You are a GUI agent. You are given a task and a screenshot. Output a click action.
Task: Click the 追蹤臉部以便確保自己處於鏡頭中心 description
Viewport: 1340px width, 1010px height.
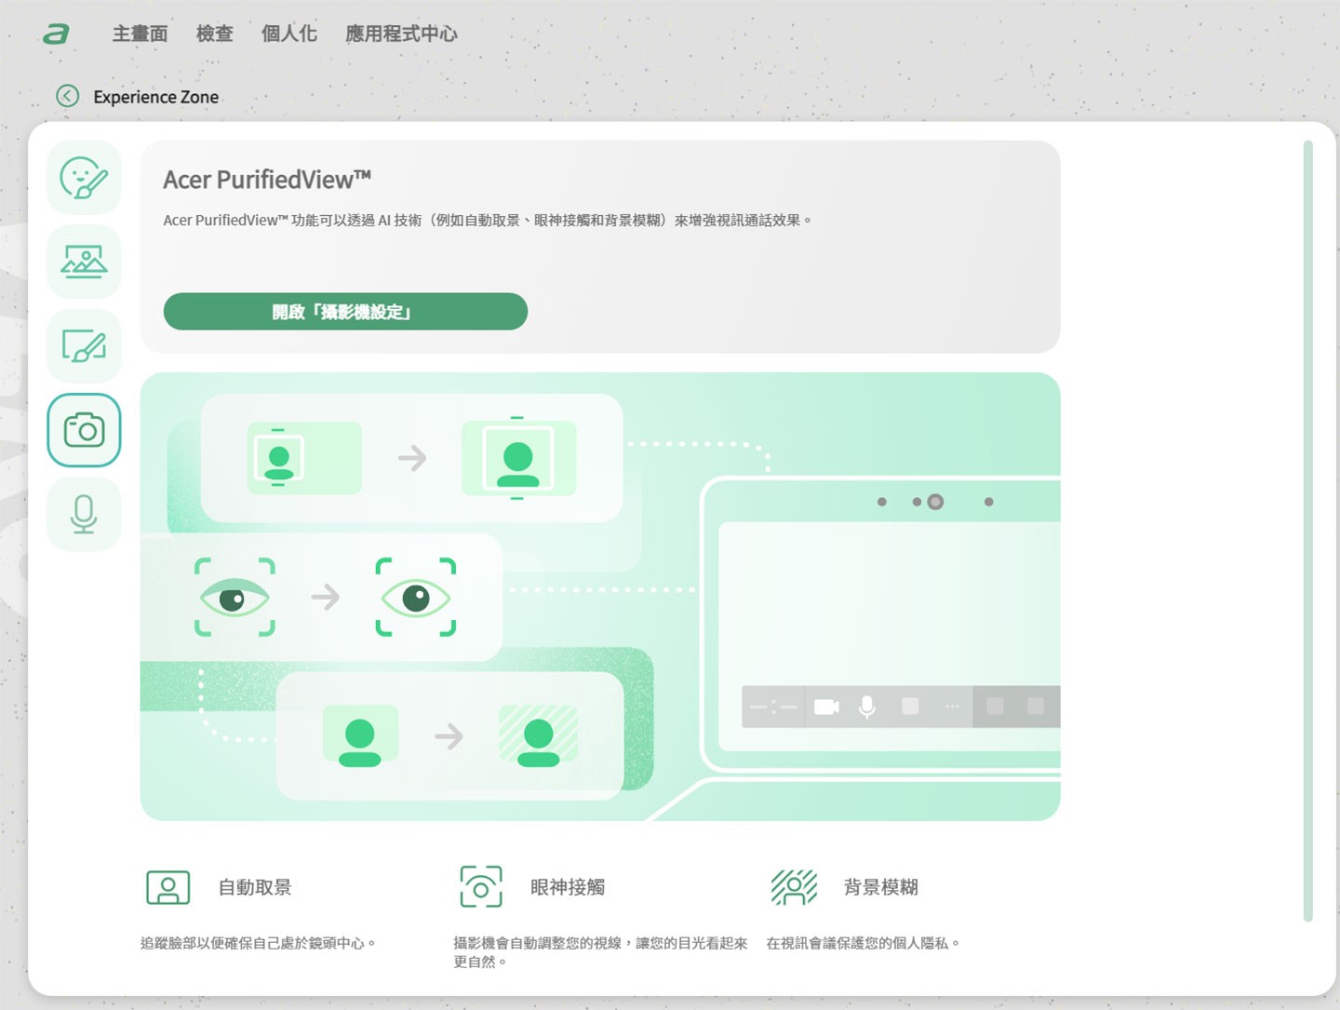(258, 943)
